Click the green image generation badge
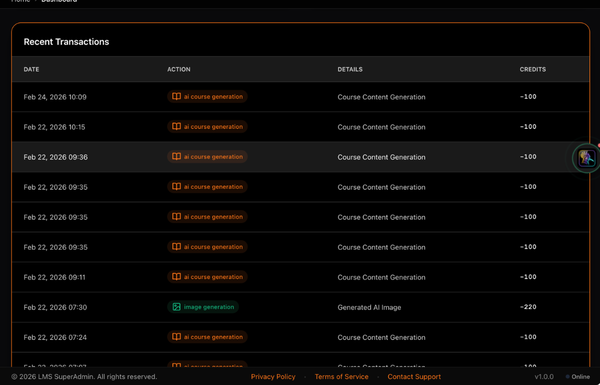 tap(203, 307)
